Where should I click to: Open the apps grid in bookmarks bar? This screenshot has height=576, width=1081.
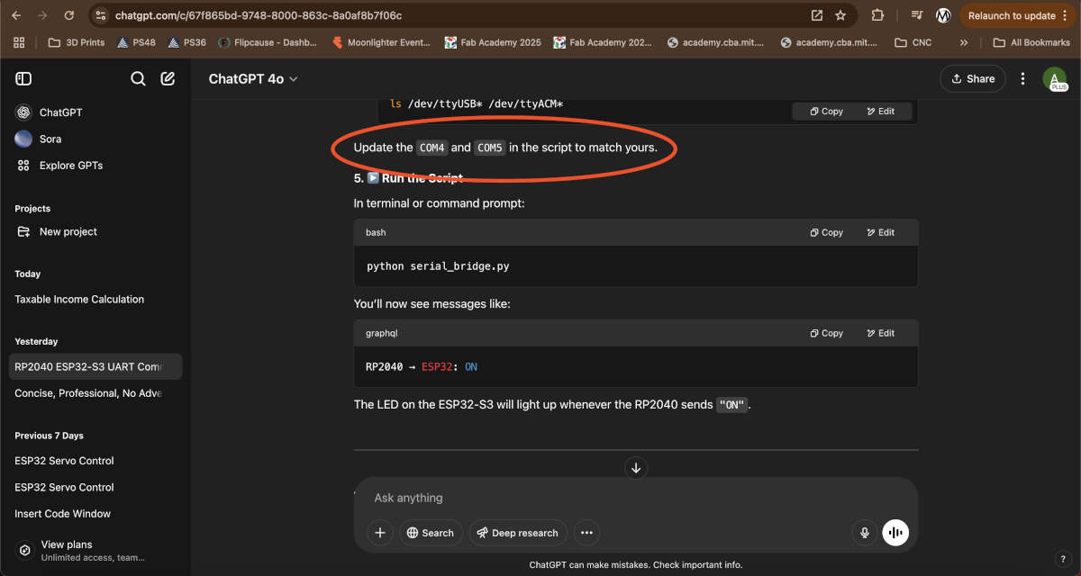pos(19,42)
